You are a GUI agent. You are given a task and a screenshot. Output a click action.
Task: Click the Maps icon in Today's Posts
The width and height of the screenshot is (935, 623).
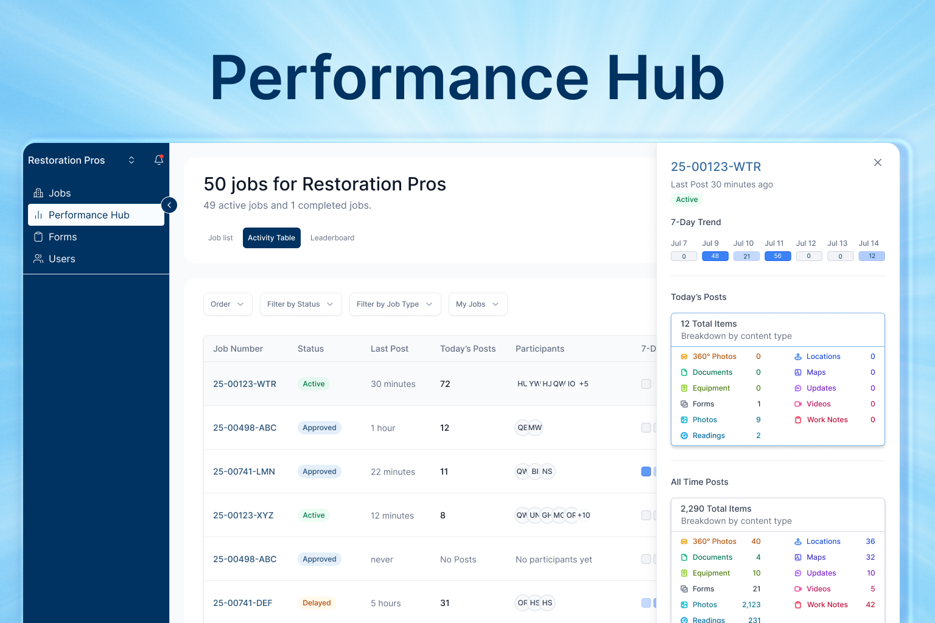(798, 372)
